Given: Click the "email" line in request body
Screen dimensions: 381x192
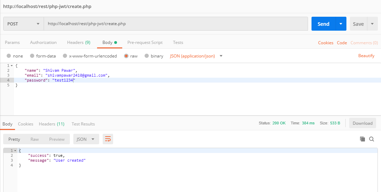Looking at the screenshot, I should point(67,75).
